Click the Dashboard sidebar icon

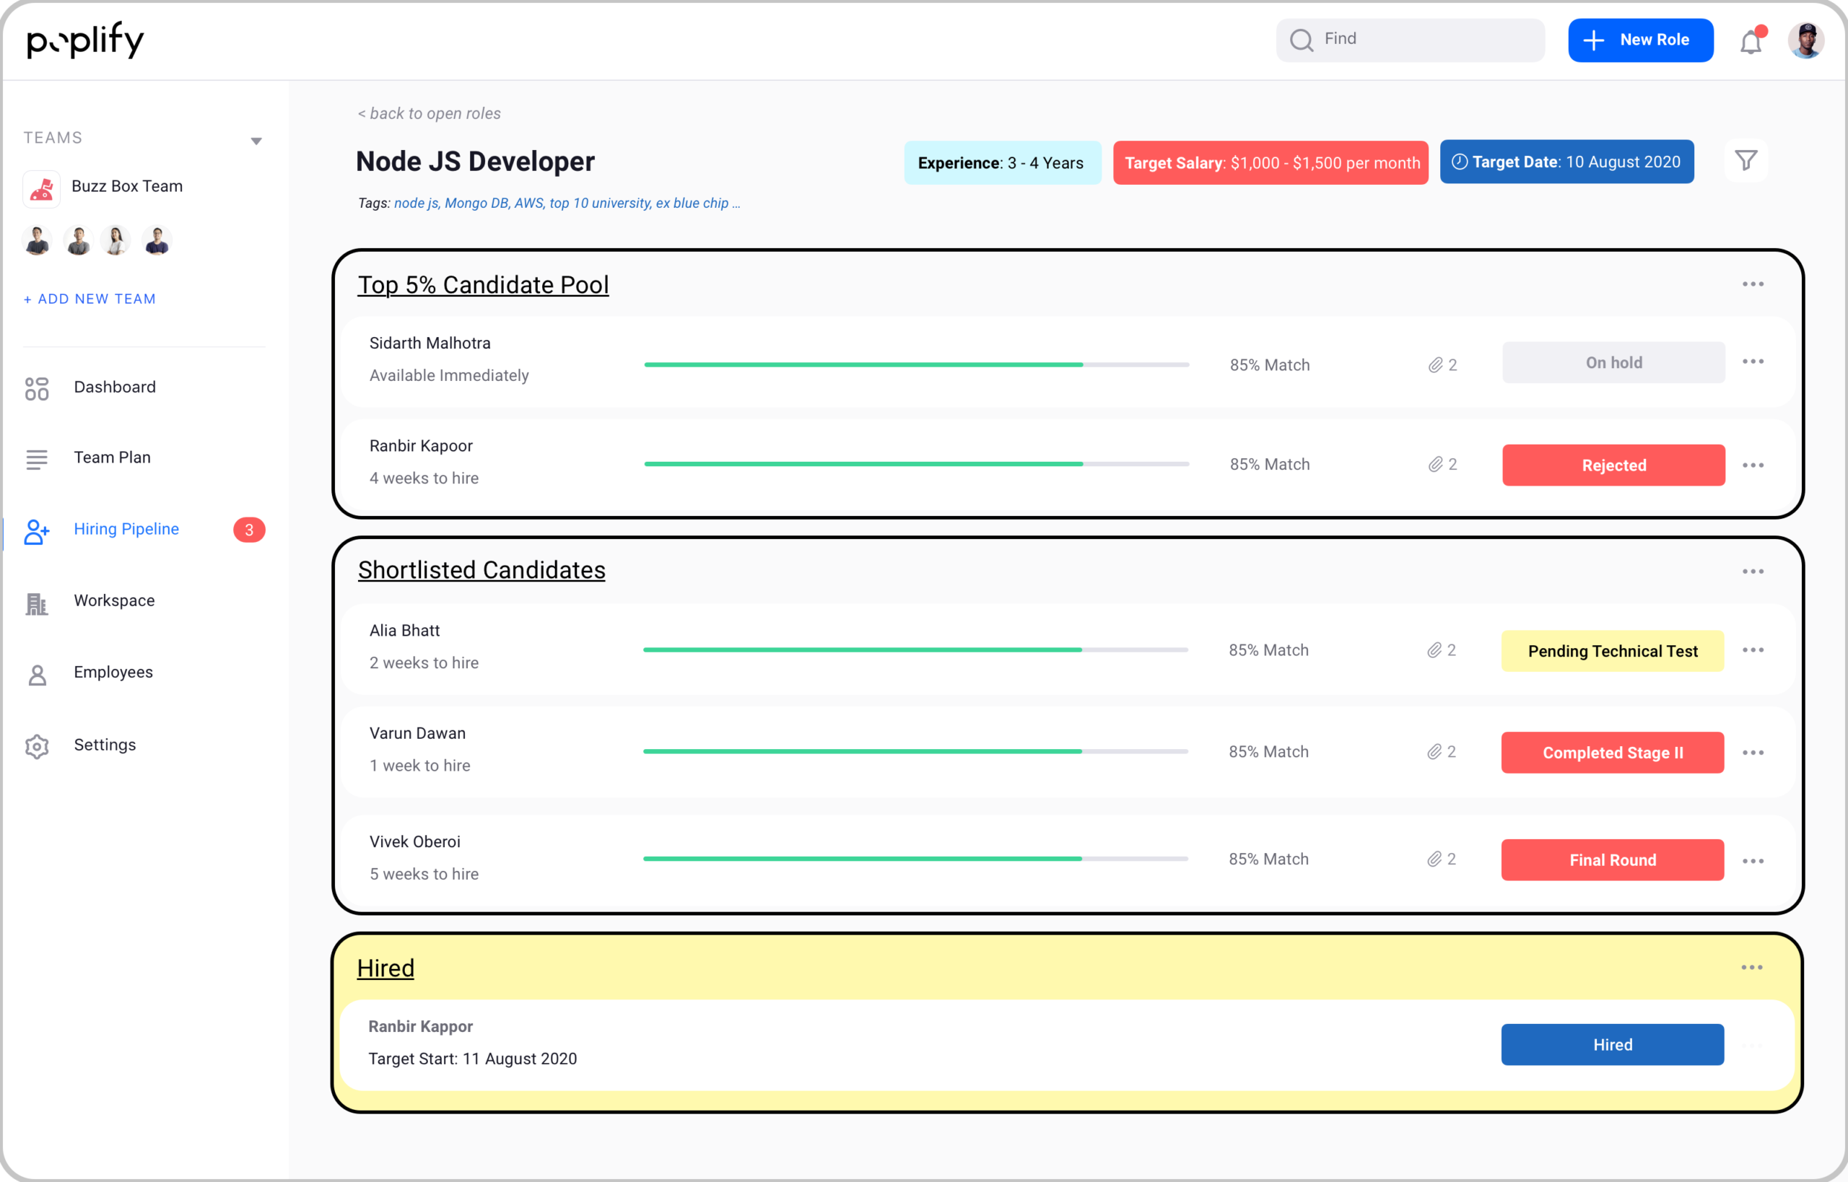(37, 388)
